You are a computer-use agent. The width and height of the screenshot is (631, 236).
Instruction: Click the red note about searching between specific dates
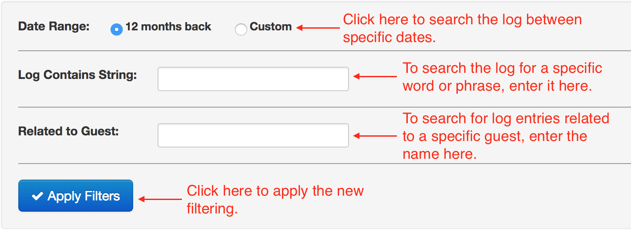462,28
